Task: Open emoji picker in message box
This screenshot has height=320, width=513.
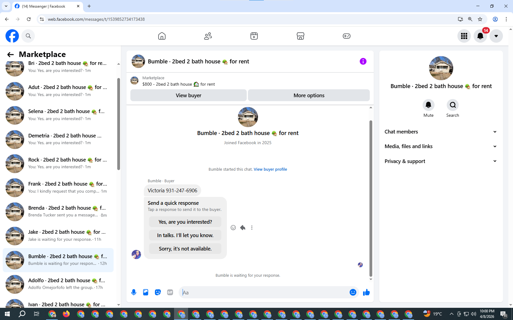Action: point(353,292)
